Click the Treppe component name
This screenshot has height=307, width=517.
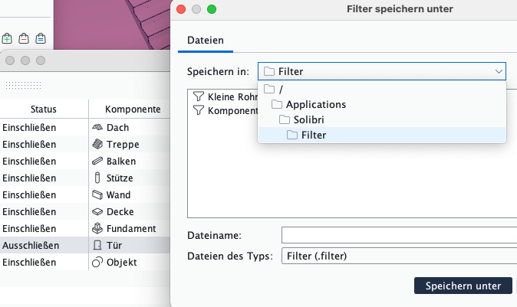[123, 144]
